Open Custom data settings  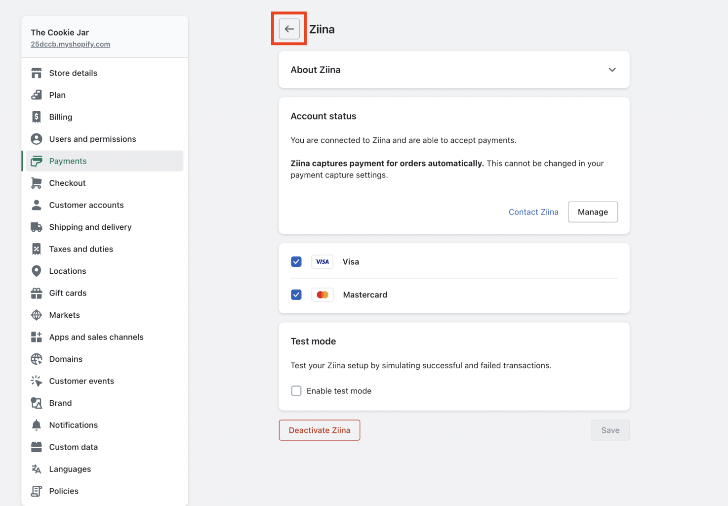(x=105, y=447)
